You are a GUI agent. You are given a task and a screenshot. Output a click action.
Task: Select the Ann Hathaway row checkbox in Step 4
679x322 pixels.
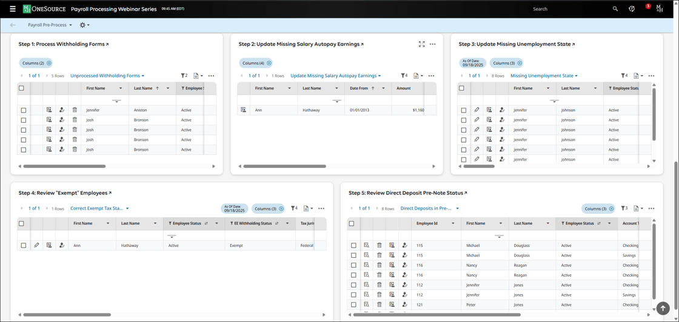click(24, 245)
